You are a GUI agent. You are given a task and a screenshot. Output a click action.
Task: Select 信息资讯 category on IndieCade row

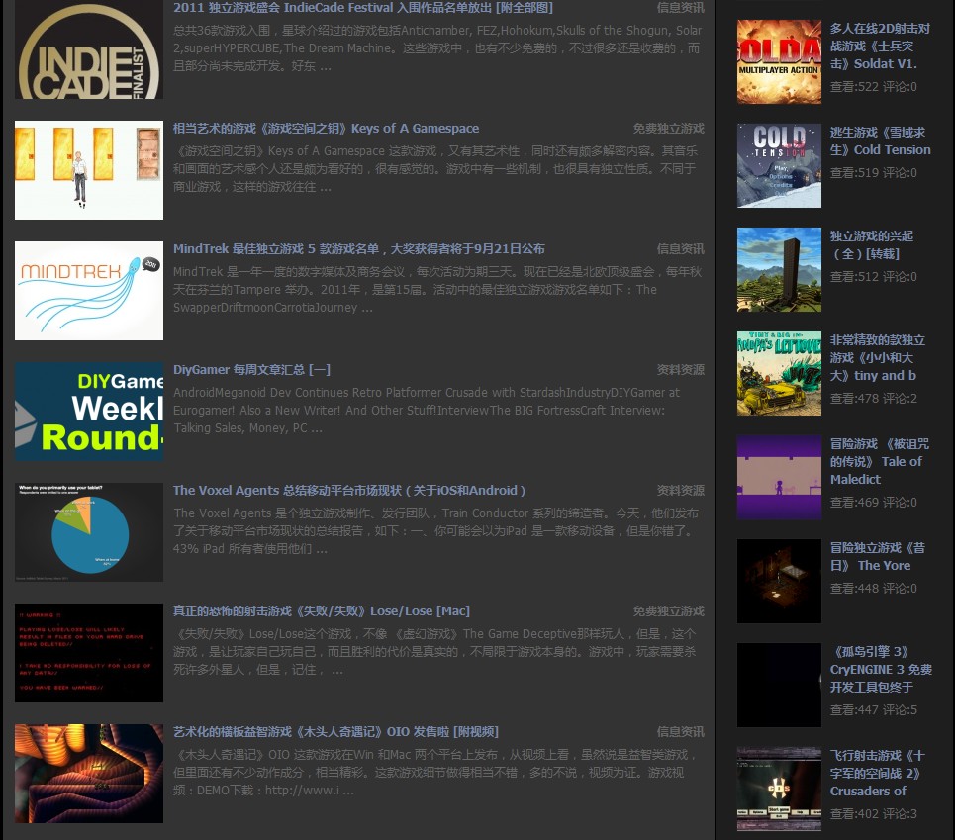click(680, 8)
